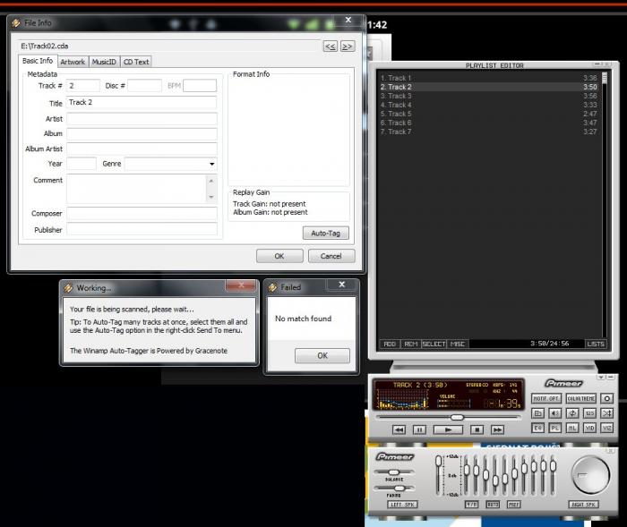The image size is (627, 527).
Task: Click the song seek bar slider
Action: tap(457, 417)
